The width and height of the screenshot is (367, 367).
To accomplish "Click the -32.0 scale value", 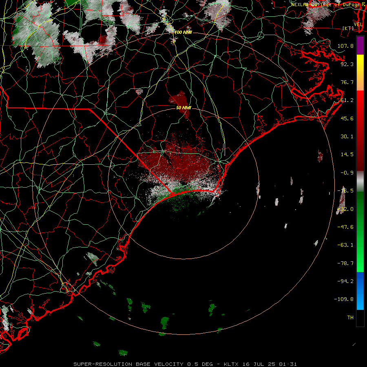I will [x=345, y=209].
